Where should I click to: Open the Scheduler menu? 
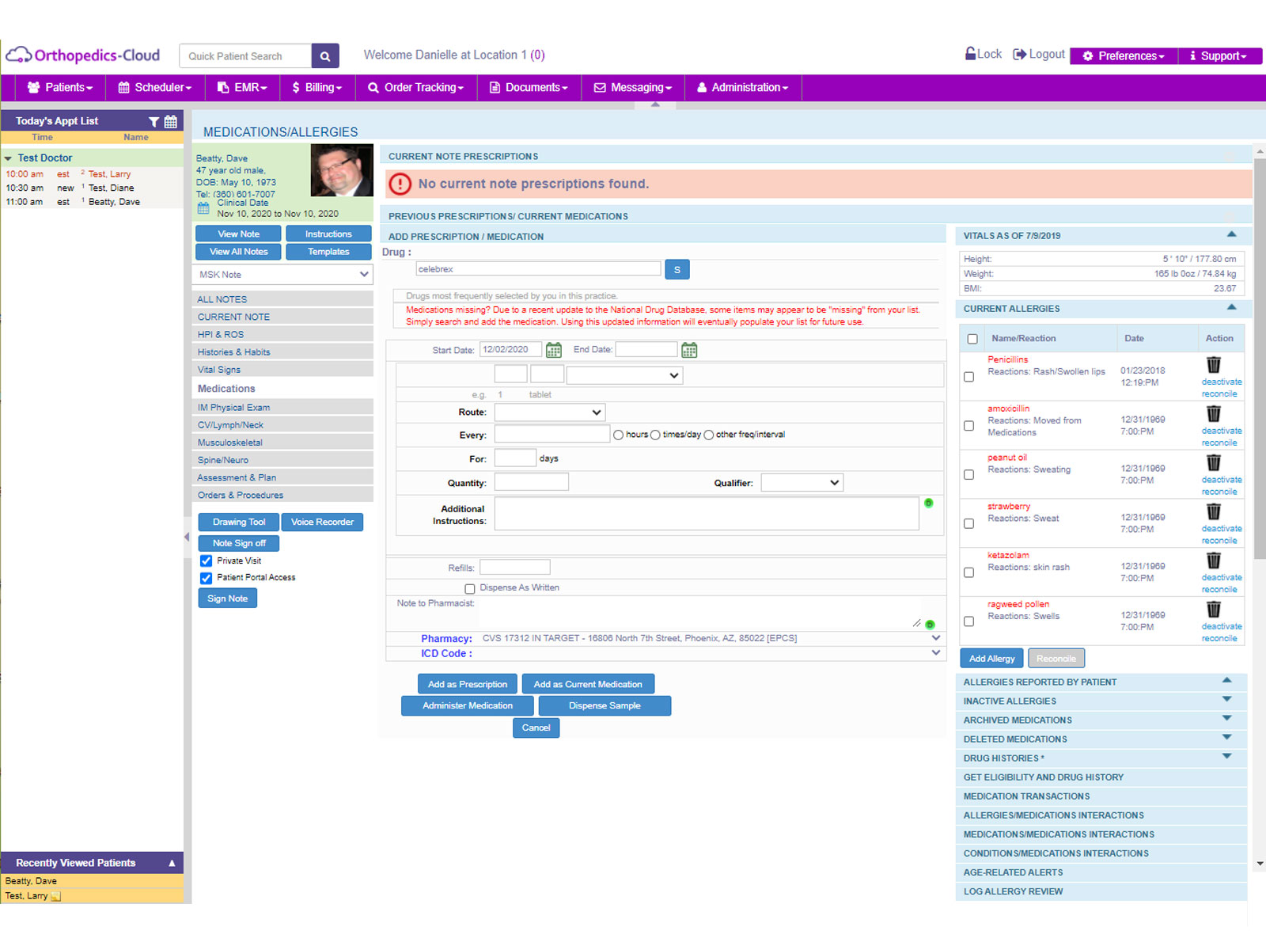point(155,87)
